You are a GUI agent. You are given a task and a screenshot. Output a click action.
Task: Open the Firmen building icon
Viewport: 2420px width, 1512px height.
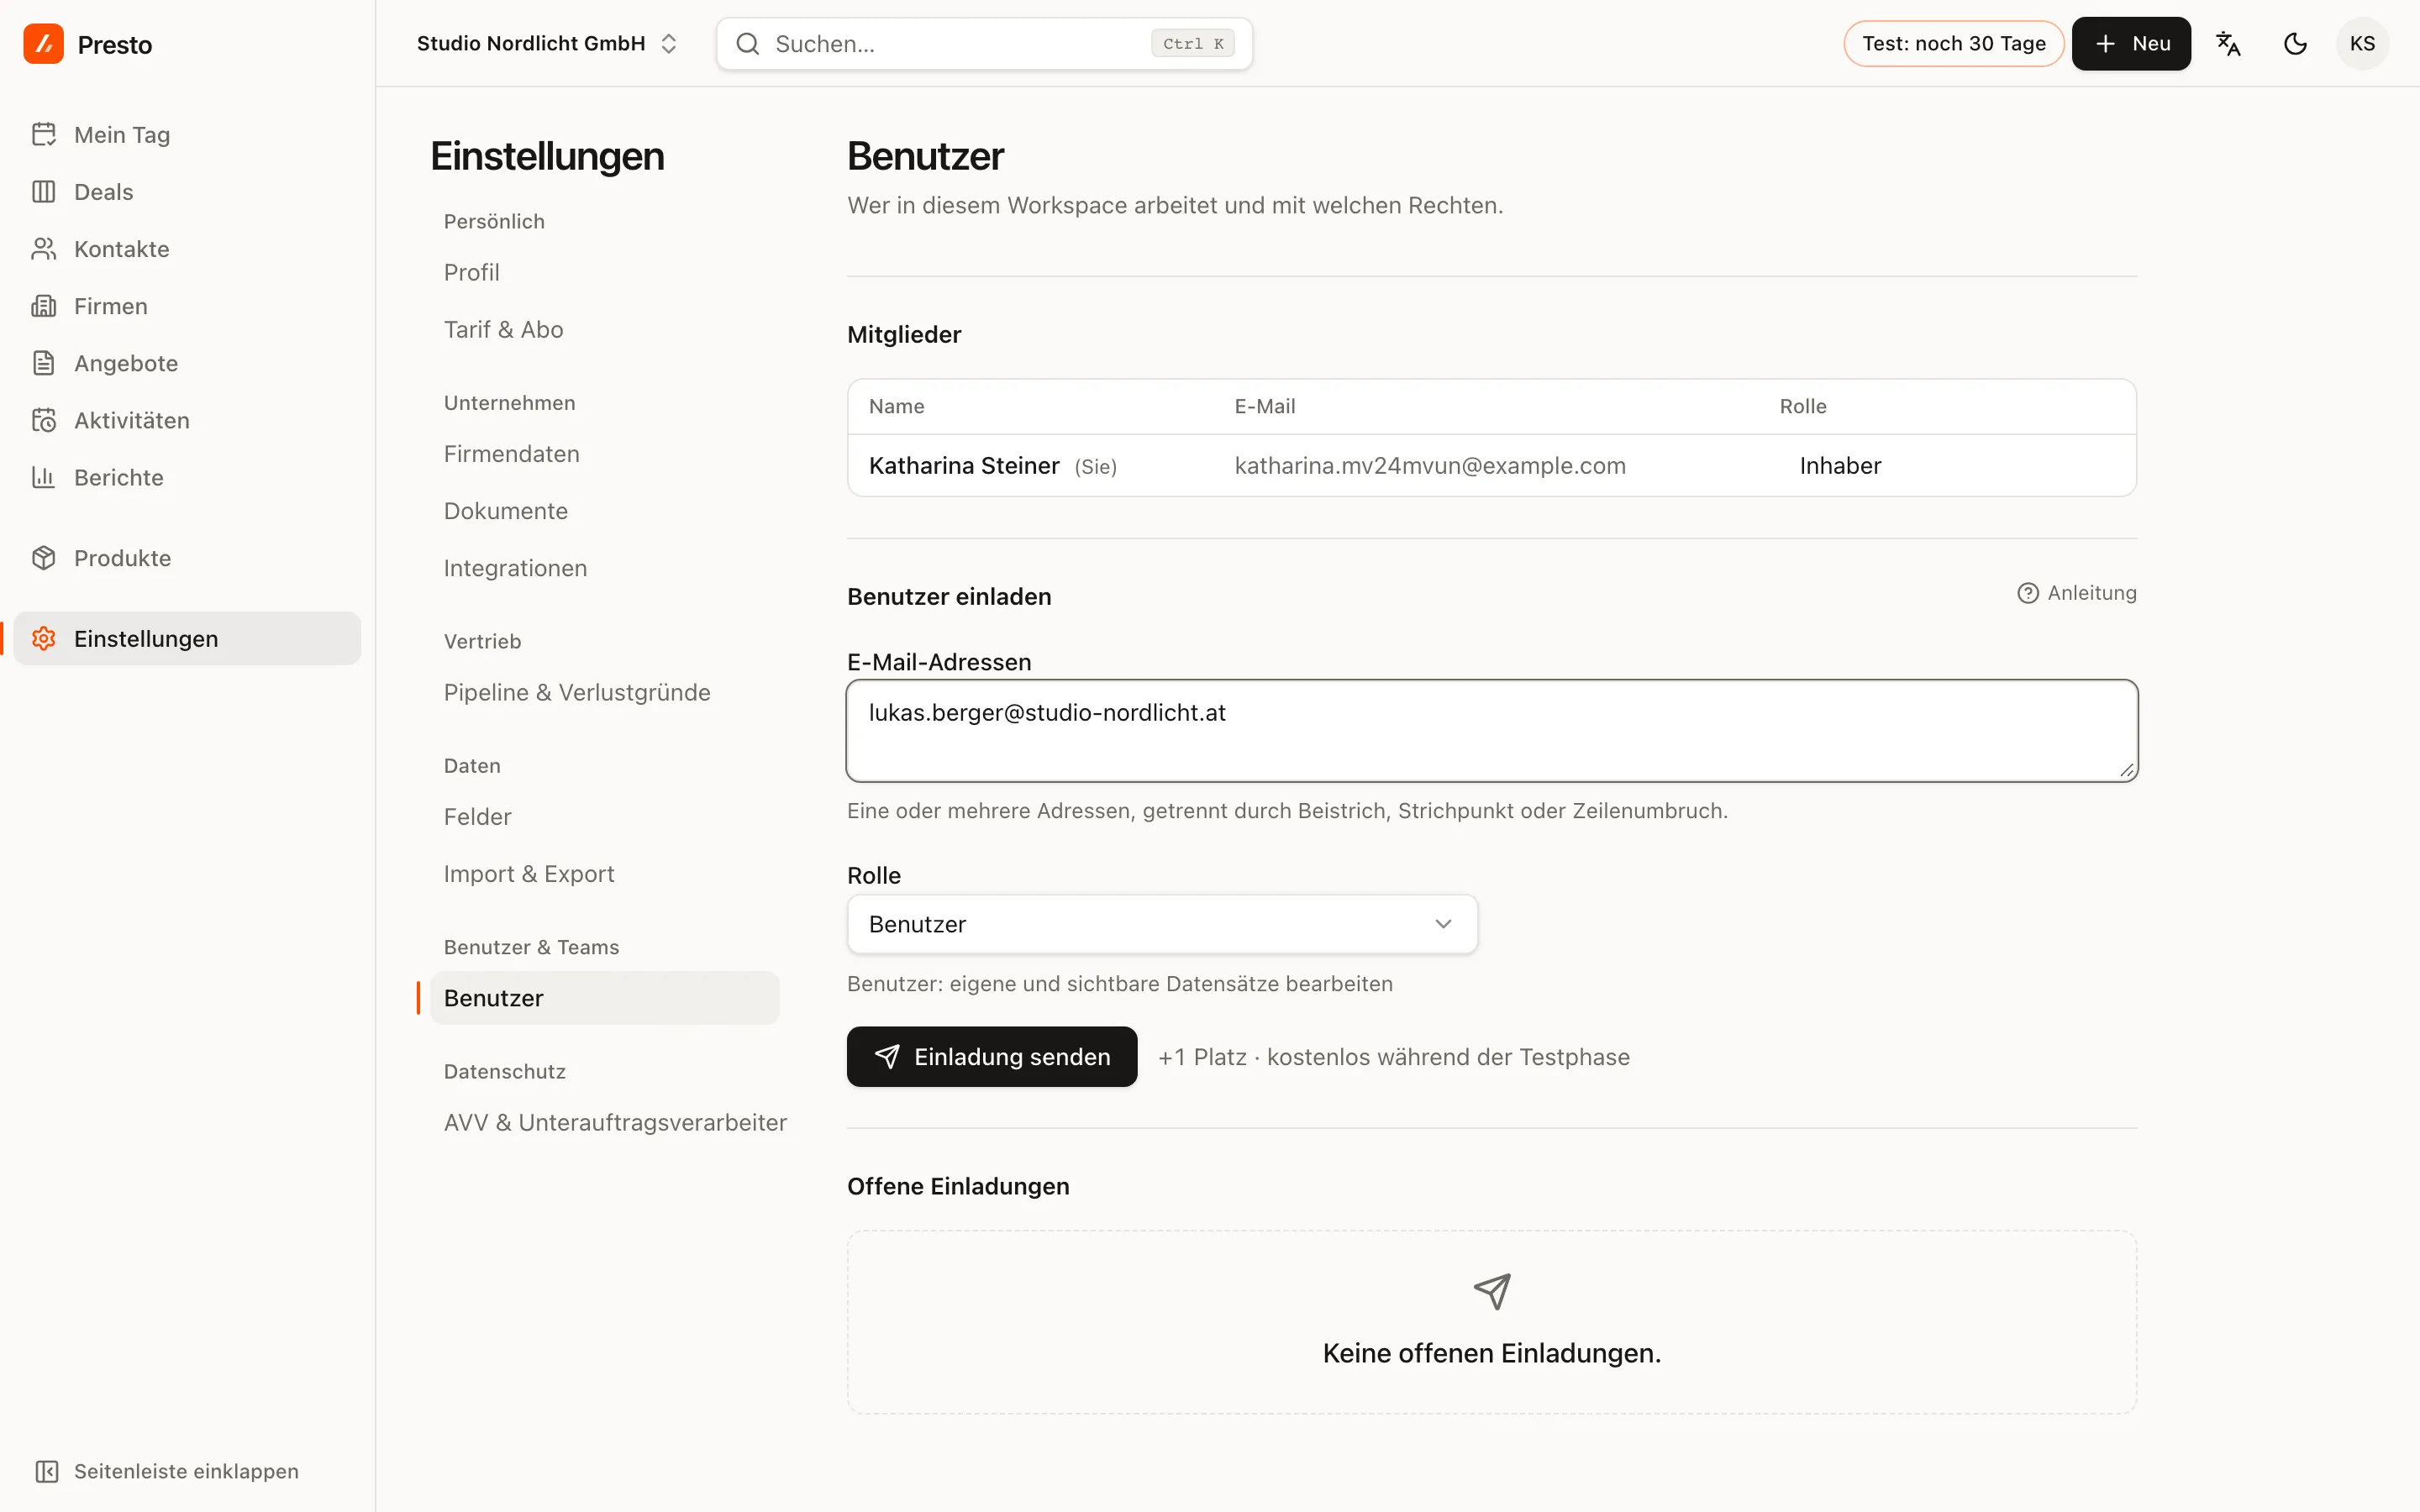coord(43,305)
